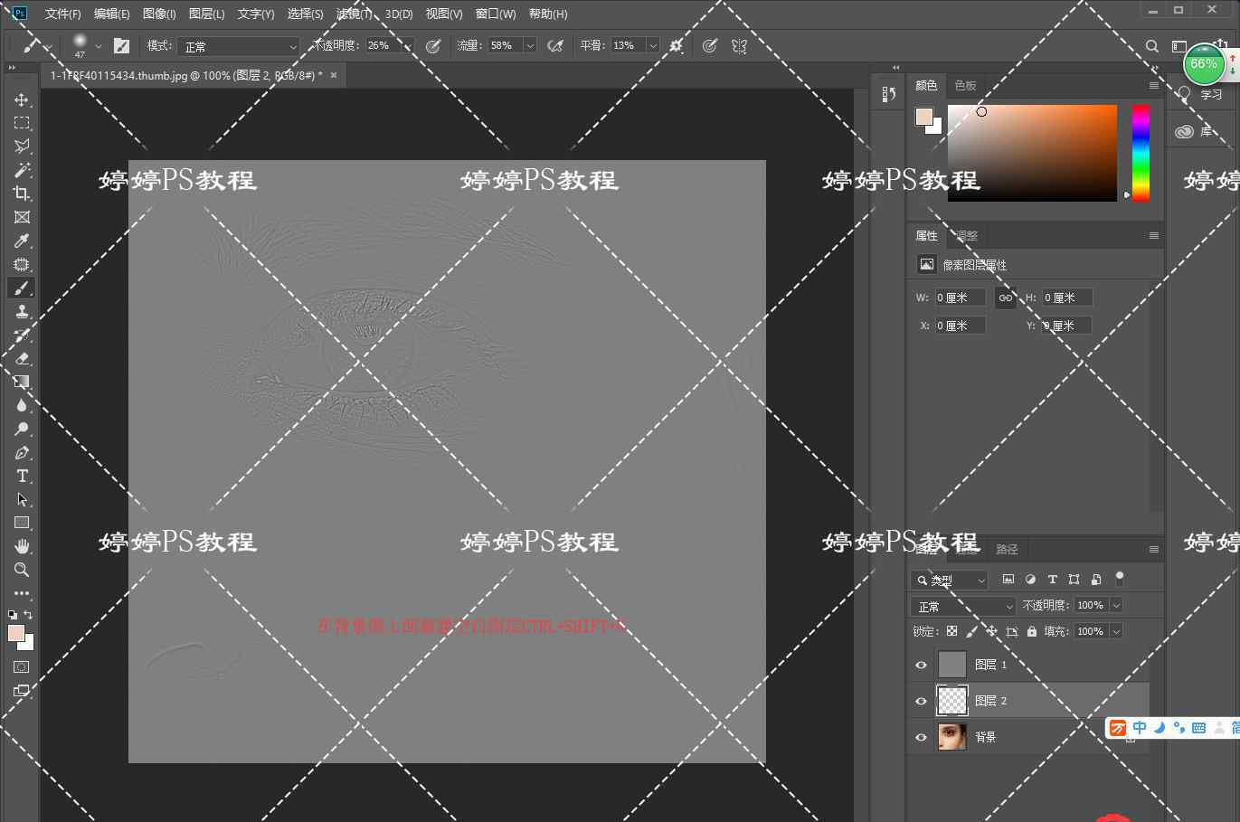The width and height of the screenshot is (1240, 822).
Task: Expand the layer opacity dropdown
Action: pos(1116,605)
